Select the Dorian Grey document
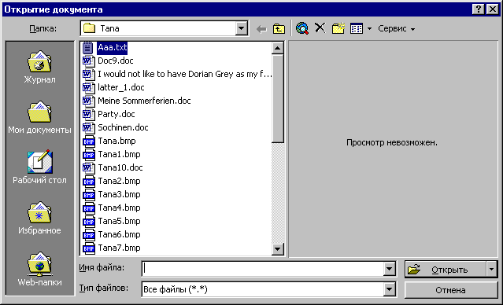Image resolution: width=503 pixels, height=305 pixels. click(x=185, y=75)
